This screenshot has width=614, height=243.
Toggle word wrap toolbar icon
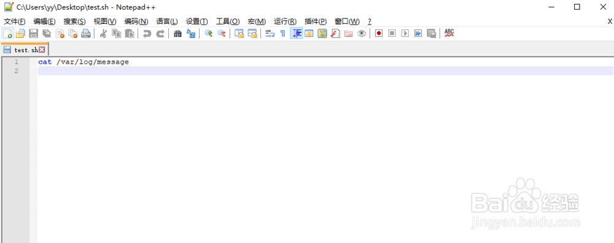click(270, 34)
